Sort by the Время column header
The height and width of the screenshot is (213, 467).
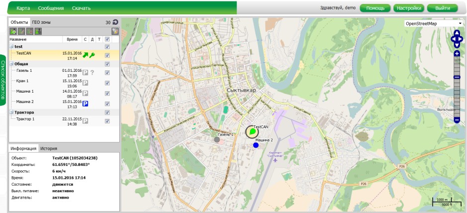(x=73, y=39)
